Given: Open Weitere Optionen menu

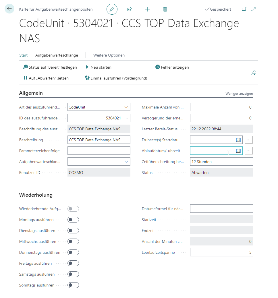Looking at the screenshot, I should click(x=109, y=55).
